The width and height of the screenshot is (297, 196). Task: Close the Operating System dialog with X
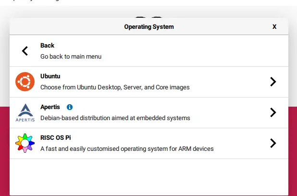coord(274,27)
